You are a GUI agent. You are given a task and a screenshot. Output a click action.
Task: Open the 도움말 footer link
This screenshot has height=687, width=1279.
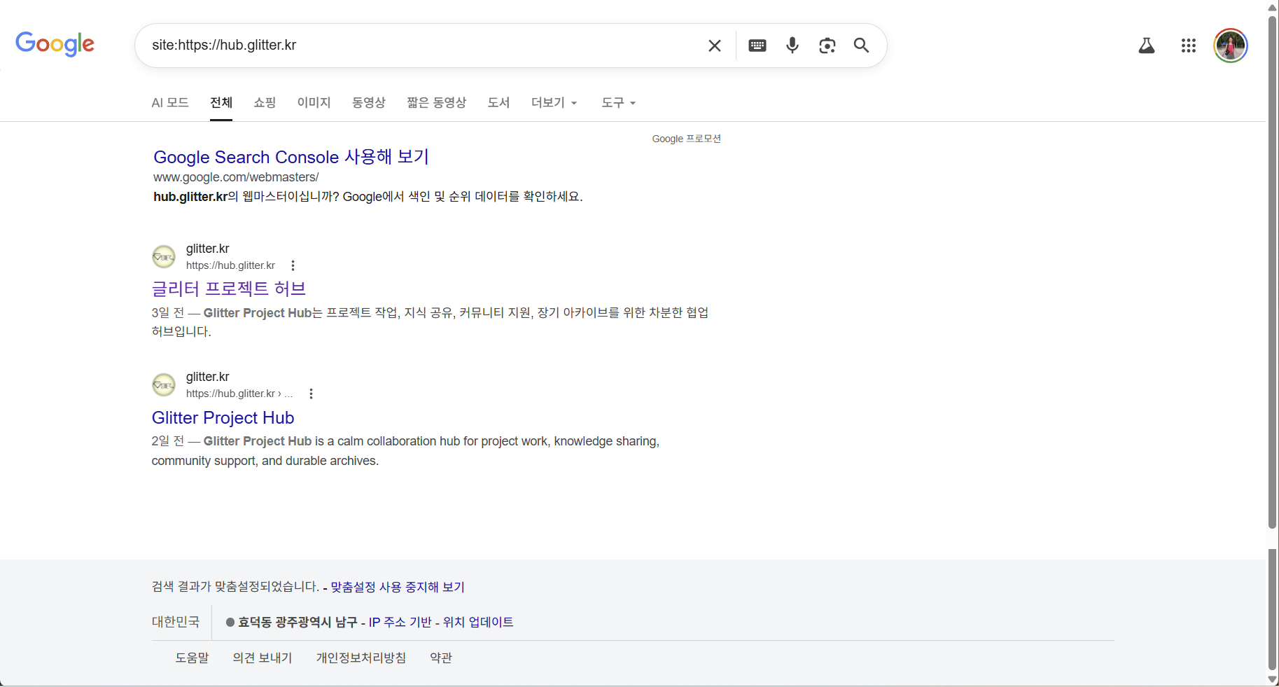[192, 658]
